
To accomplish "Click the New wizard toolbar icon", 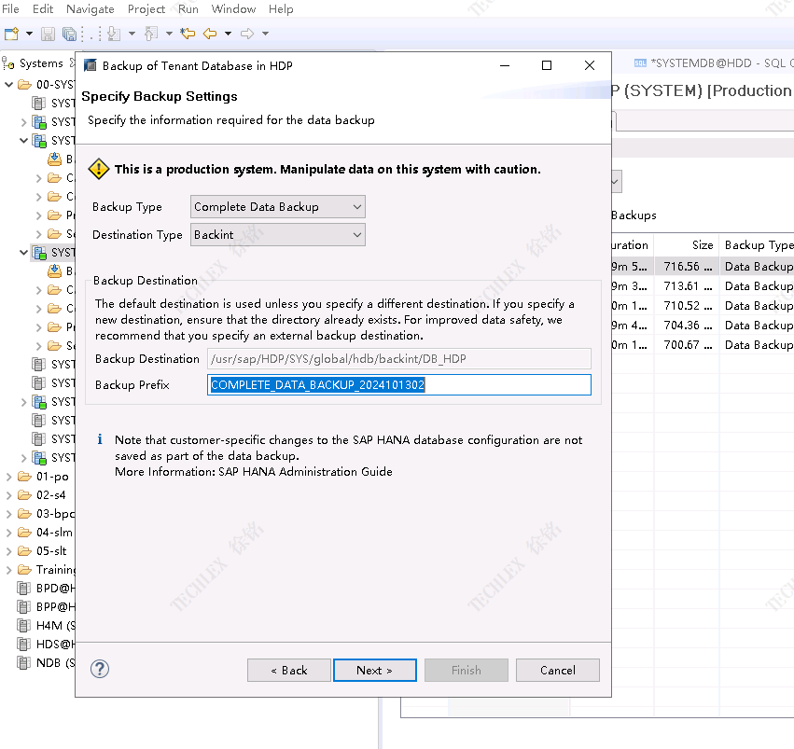I will coord(11,34).
